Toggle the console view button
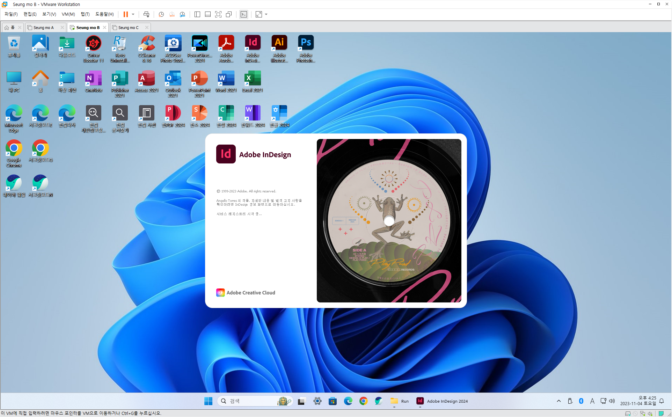Image resolution: width=672 pixels, height=417 pixels. coord(244,14)
